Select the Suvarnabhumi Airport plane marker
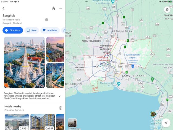 (133, 66)
